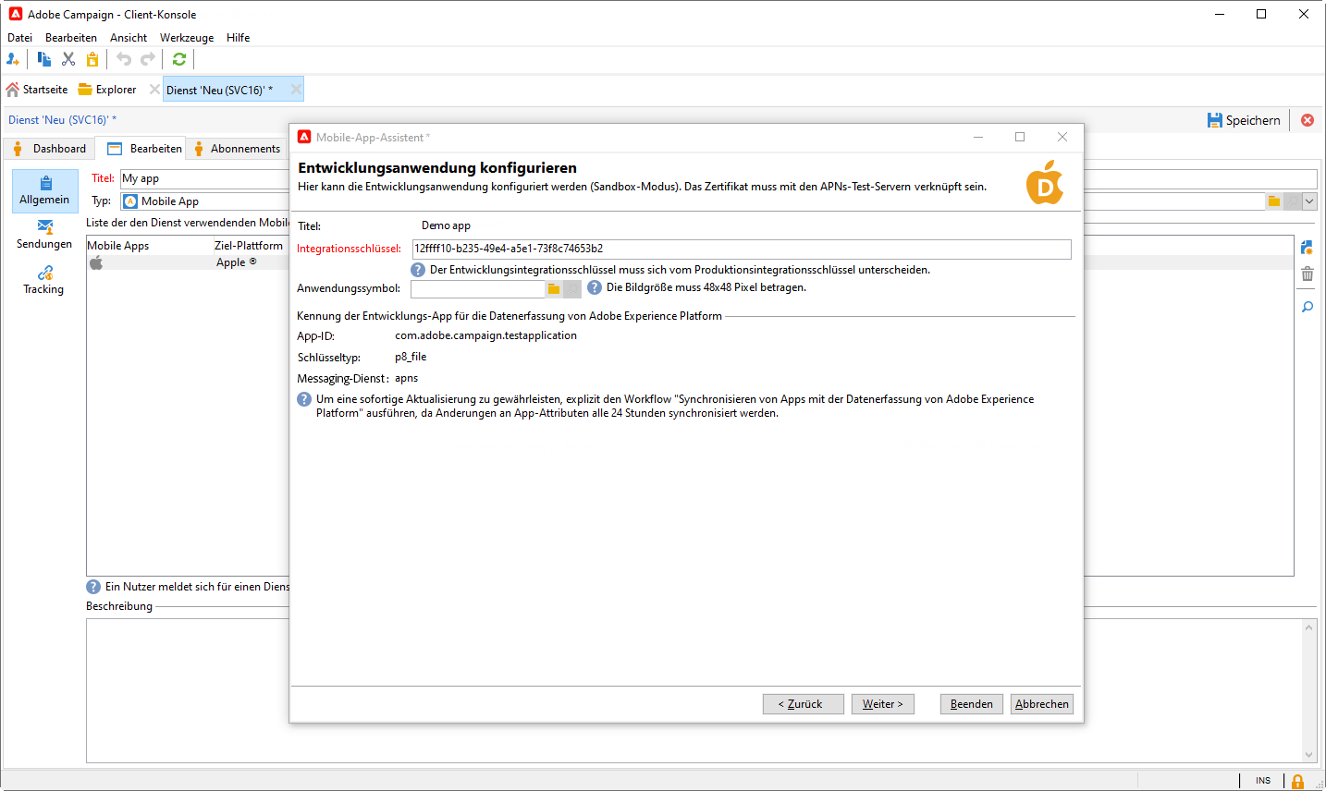Click the help icon beside the Workflow synchronization note
Image resolution: width=1326 pixels, height=791 pixels.
pos(304,399)
